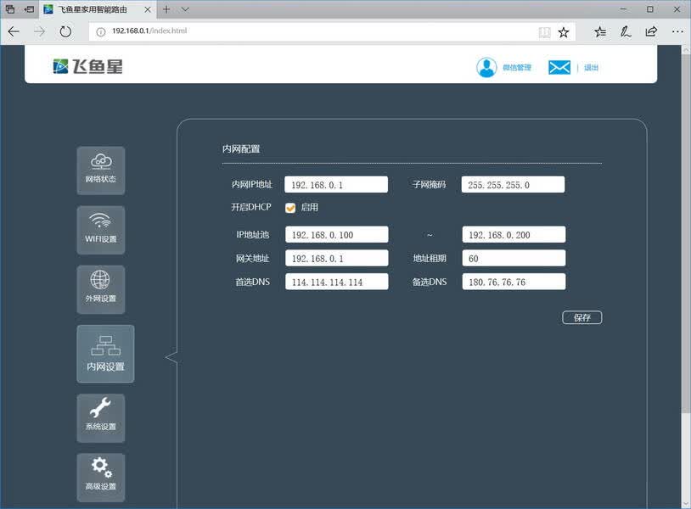Open the 高级设置 gears icon
691x509 pixels.
pos(101,478)
